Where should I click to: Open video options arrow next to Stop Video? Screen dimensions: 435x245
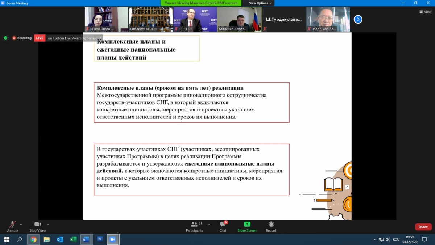pyautogui.click(x=47, y=224)
